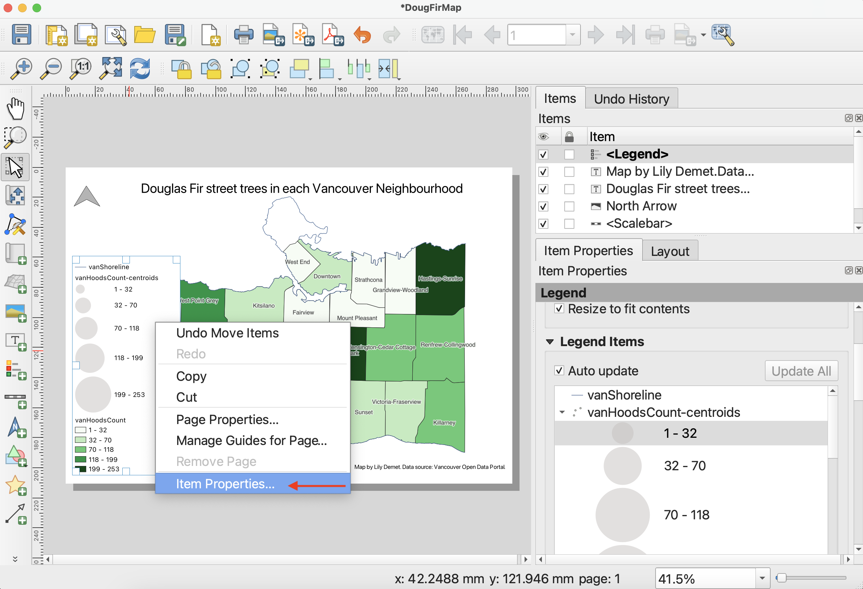The image size is (863, 589).
Task: Disable the Auto update checkbox
Action: point(559,371)
